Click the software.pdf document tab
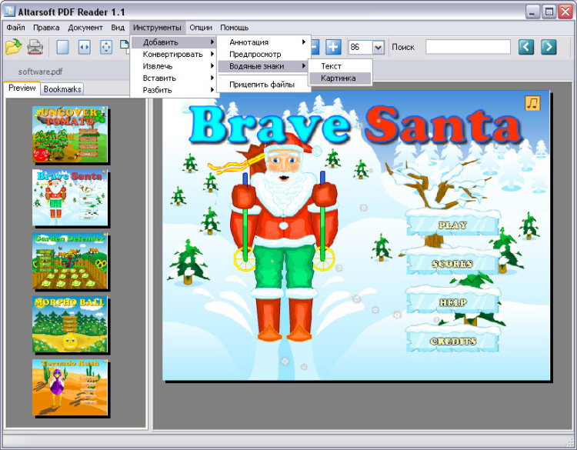The image size is (577, 450). (40, 72)
